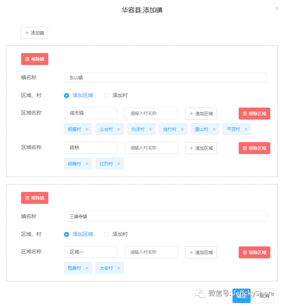Click the village name input beside 砖桥
This screenshot has height=306, width=283.
click(x=151, y=148)
